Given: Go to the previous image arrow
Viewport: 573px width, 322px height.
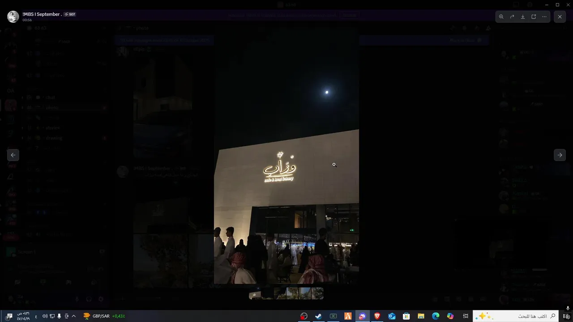Looking at the screenshot, I should tap(13, 155).
